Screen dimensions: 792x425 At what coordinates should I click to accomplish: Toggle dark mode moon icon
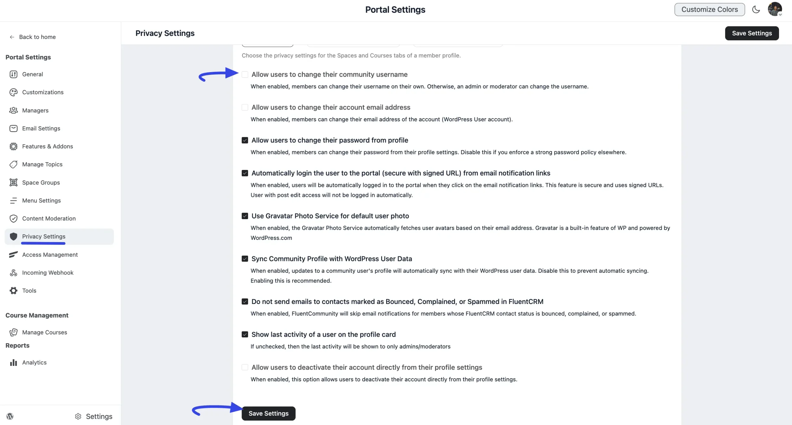[x=756, y=10]
